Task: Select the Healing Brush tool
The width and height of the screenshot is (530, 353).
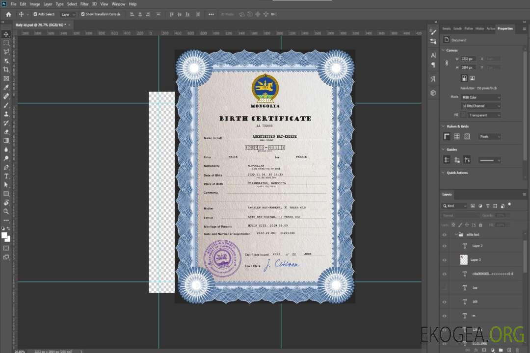Action: (6, 96)
